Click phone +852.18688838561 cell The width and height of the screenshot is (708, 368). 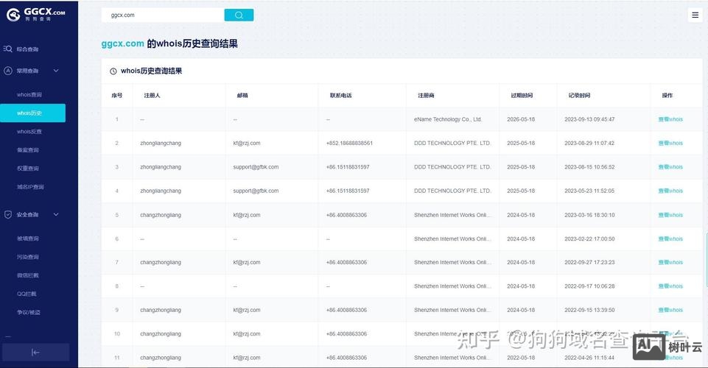click(349, 144)
